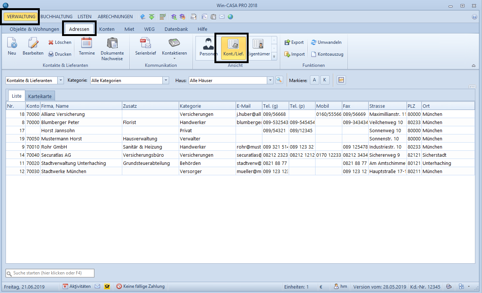Switch to the Karteikarte tab
This screenshot has height=293, width=482.
coord(40,96)
